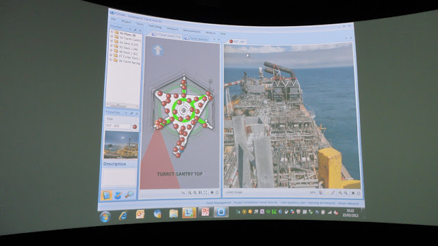Click the Structure panel horizontal scrollbar
The width and height of the screenshot is (438, 246).
(122, 105)
